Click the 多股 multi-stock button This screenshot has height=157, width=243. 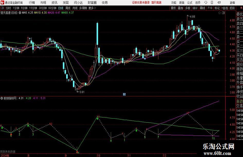pyautogui.click(x=188, y=8)
